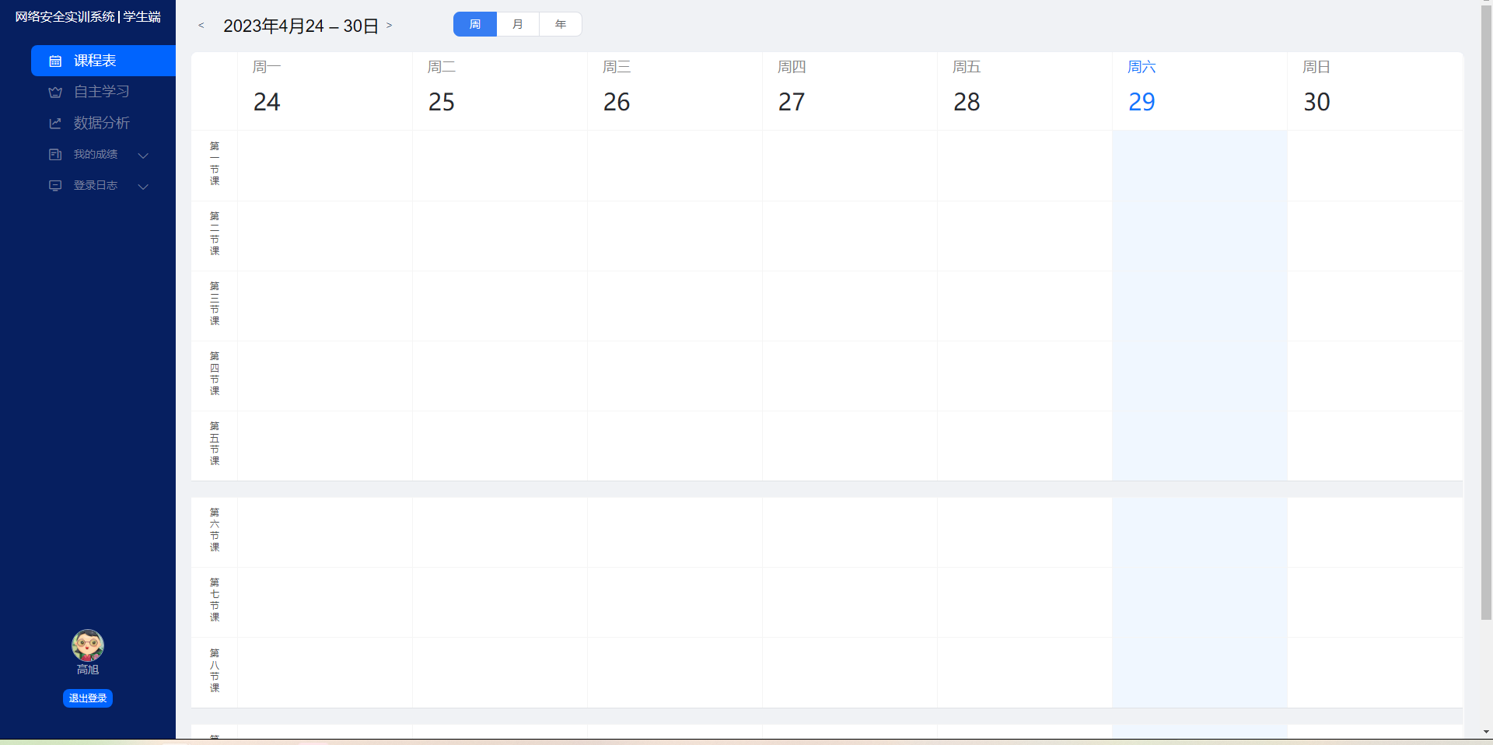
Task: Click the vertical scrollbar on the right
Action: click(1486, 314)
